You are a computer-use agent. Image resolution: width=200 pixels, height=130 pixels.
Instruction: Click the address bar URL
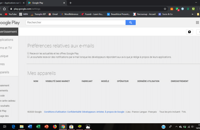(27, 9)
